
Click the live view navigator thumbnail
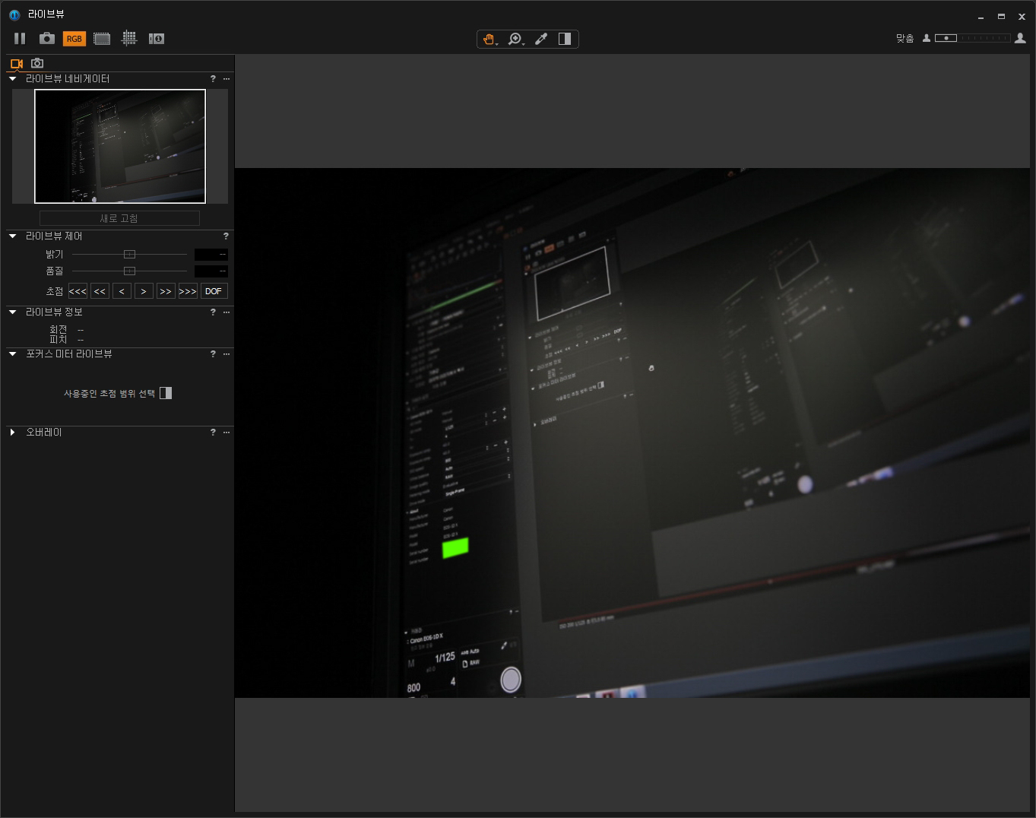click(x=120, y=146)
